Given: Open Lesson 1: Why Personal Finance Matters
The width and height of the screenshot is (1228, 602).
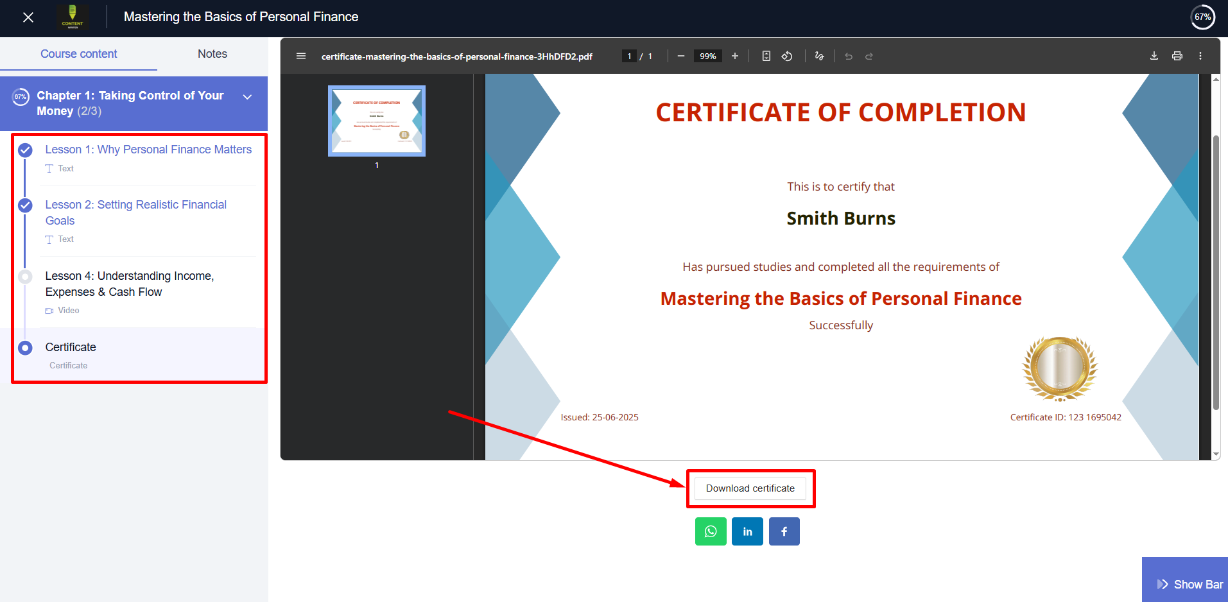Looking at the screenshot, I should coord(148,150).
